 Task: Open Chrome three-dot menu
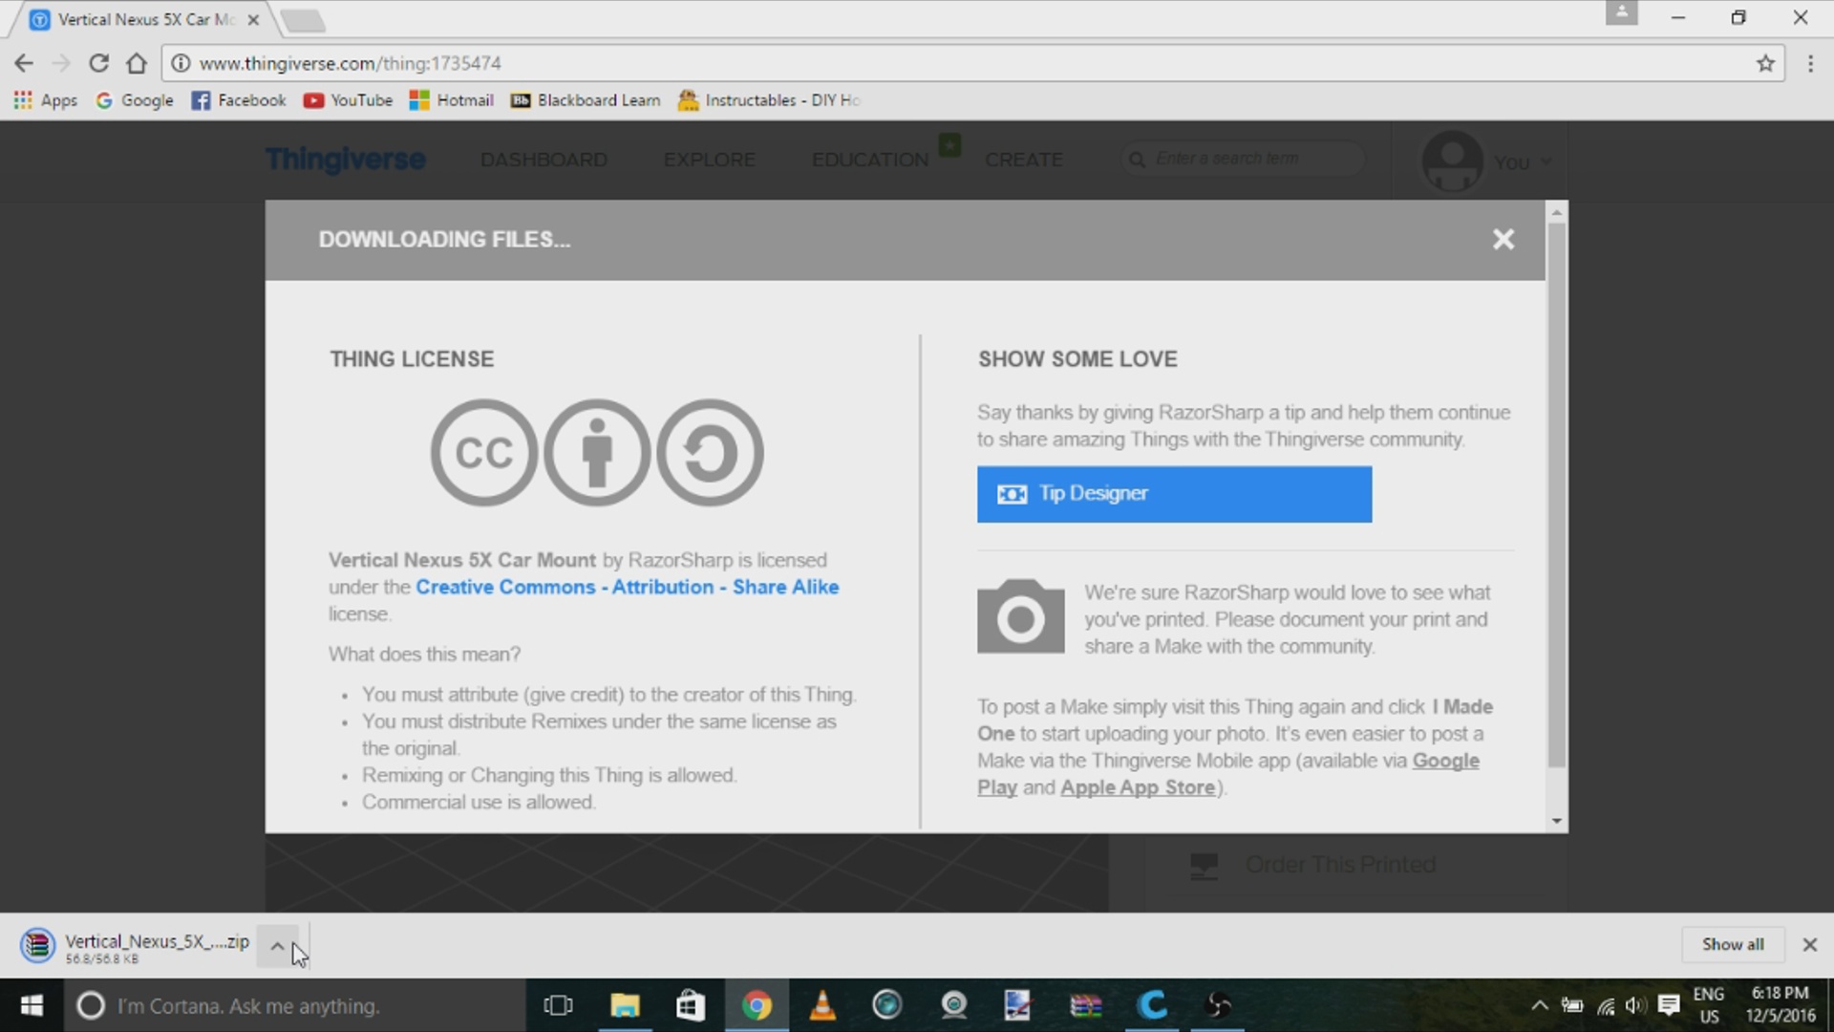tap(1810, 63)
